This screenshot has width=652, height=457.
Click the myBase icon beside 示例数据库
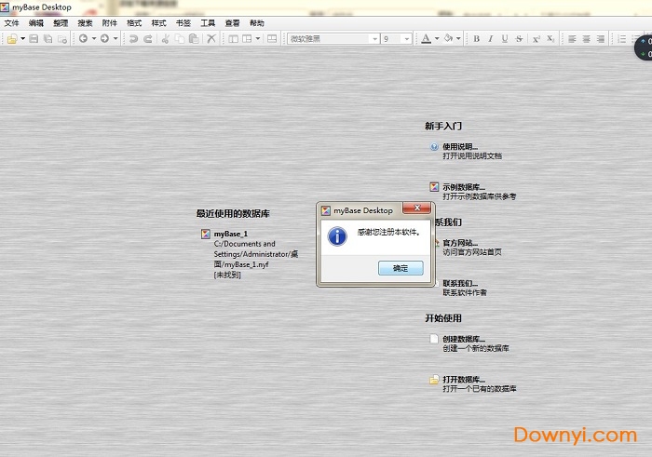click(434, 187)
